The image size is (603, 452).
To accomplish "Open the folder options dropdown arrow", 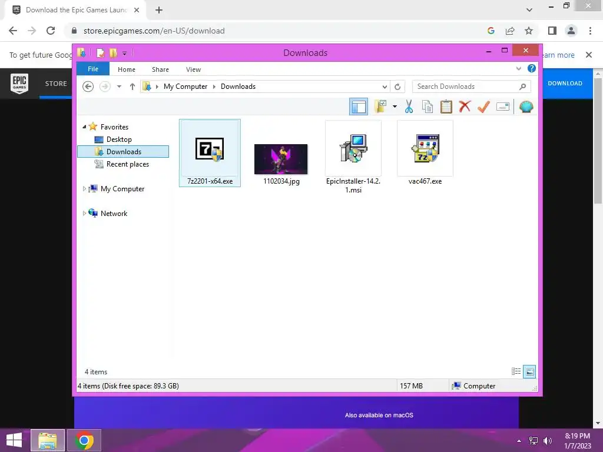I will 395,107.
